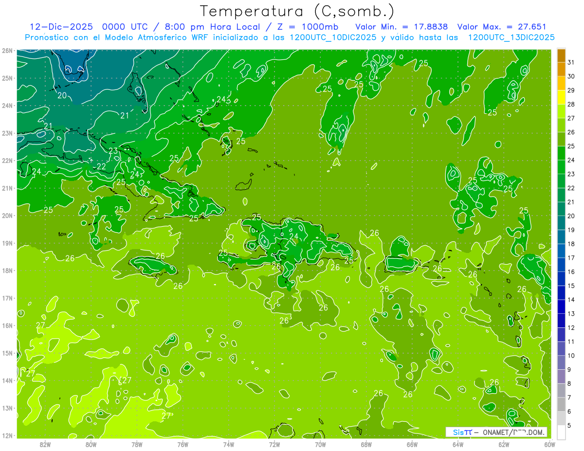
Task: Click longitude axis label "60W"
Action: (549, 444)
